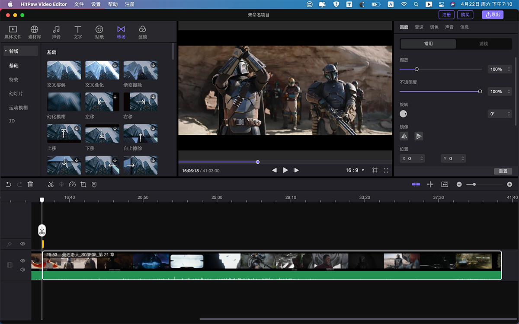
Task: Switch to the 信息 tab
Action: (x=465, y=27)
